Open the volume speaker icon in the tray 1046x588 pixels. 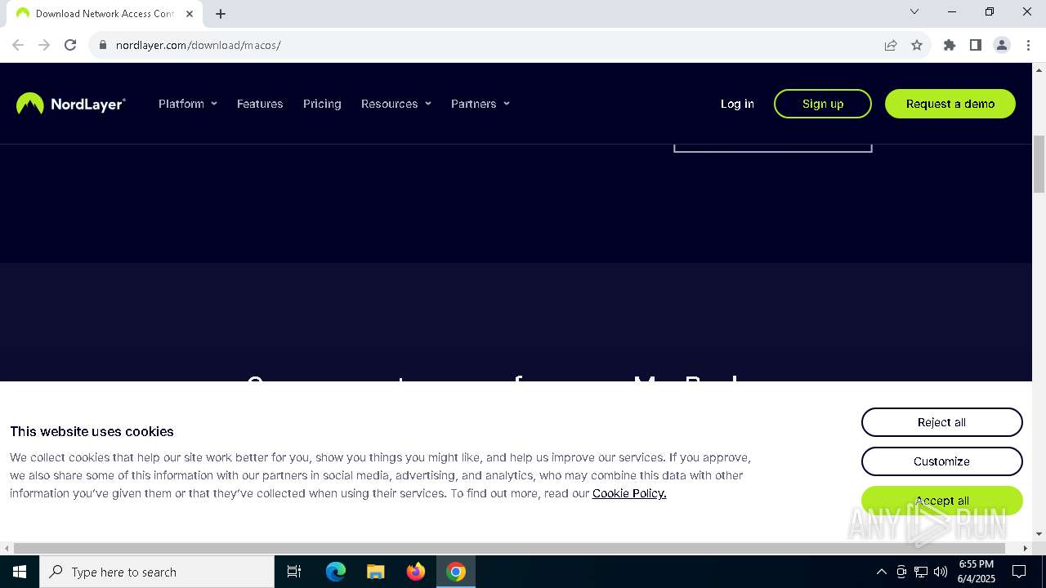941,572
